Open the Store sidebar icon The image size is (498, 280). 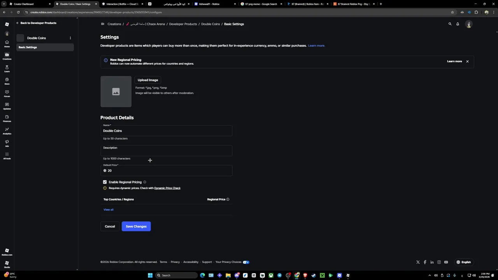[x=7, y=81]
